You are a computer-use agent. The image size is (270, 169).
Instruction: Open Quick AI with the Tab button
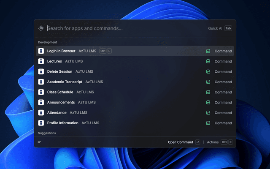tap(228, 28)
